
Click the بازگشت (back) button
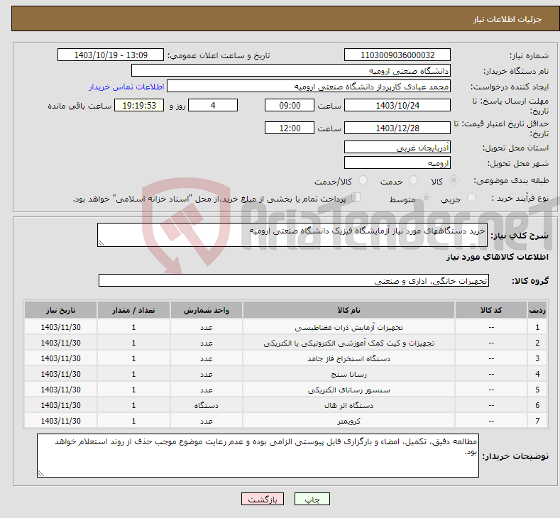(263, 499)
